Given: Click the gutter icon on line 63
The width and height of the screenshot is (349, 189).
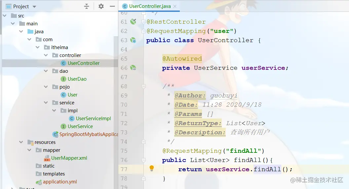Looking at the screenshot, I should click(133, 40).
